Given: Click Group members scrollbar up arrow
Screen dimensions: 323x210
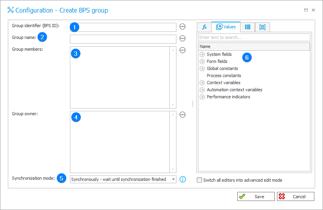Looking at the screenshot, I should (173, 50).
